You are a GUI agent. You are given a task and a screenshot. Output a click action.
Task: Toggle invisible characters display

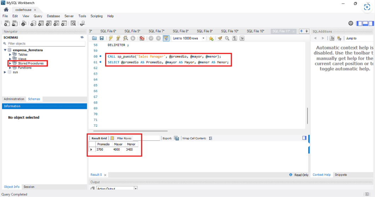[x=235, y=38]
